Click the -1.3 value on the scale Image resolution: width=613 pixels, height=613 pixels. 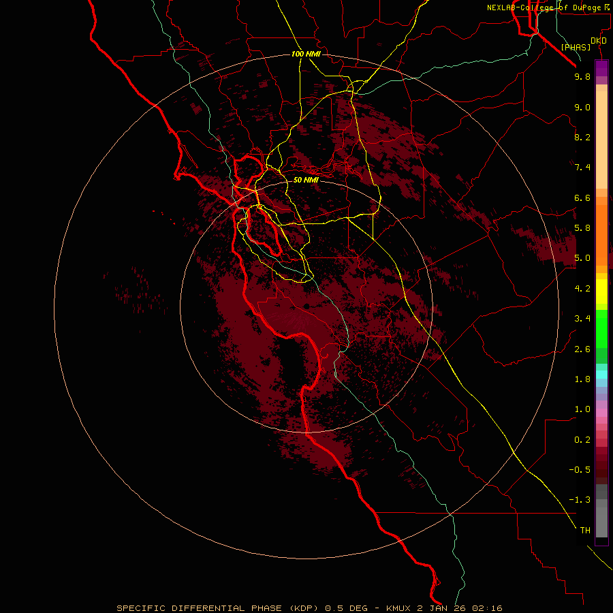coord(580,500)
